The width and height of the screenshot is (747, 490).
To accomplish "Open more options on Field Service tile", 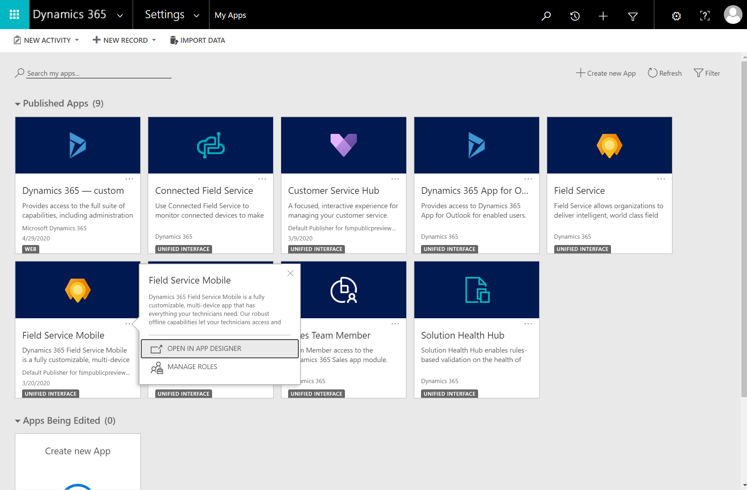I will point(661,179).
